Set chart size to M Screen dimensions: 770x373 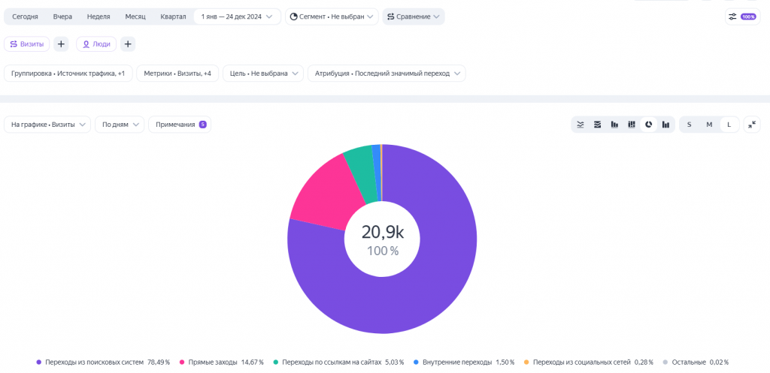click(x=709, y=125)
